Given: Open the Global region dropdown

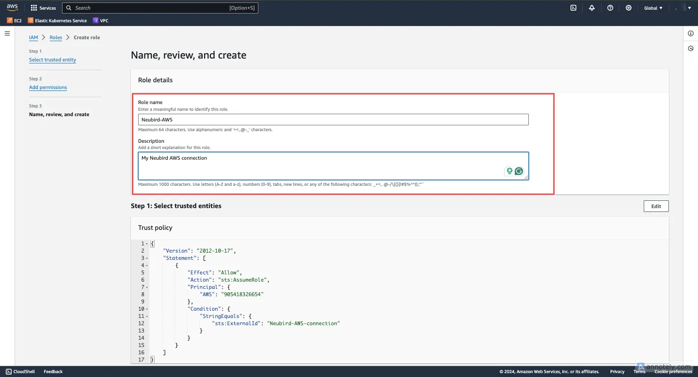Looking at the screenshot, I should (653, 8).
